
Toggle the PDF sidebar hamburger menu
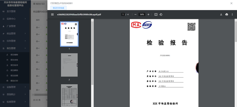tap(52, 14)
